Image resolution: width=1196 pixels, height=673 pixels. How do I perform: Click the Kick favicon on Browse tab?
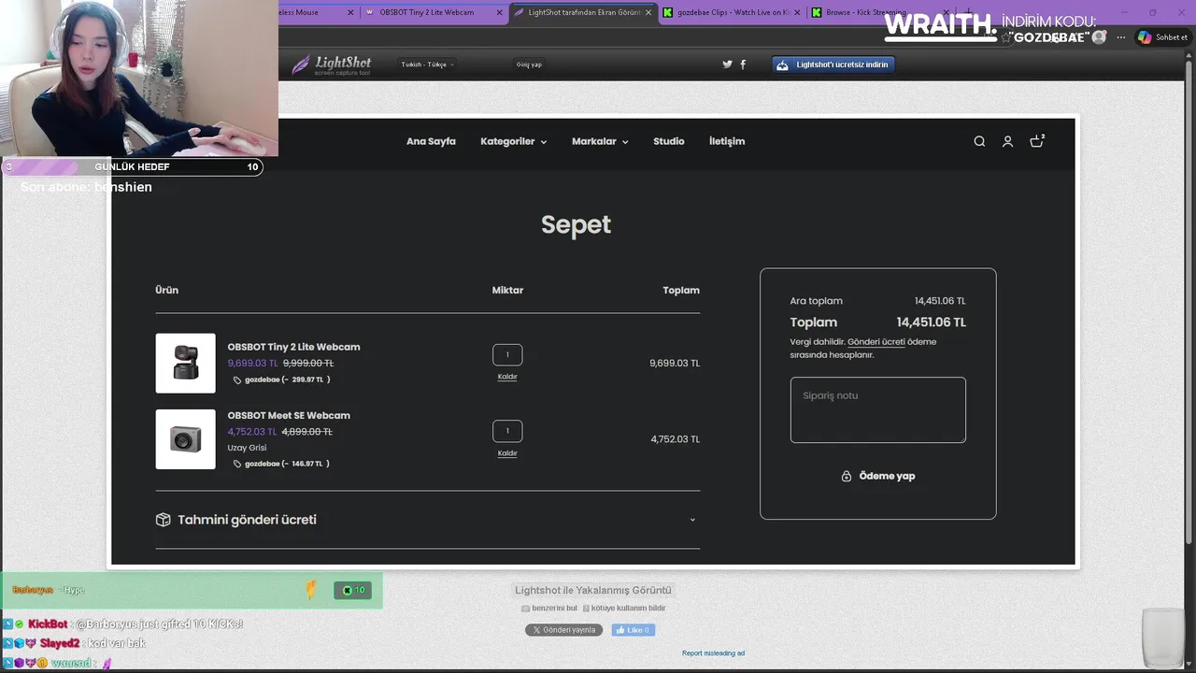(x=817, y=12)
